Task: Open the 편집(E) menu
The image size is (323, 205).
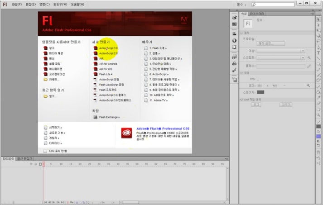Action: coord(30,5)
